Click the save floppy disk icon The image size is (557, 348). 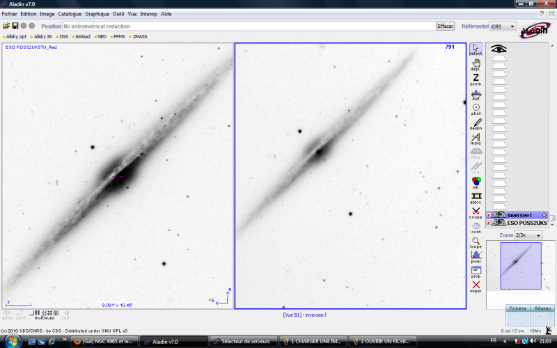[15, 26]
